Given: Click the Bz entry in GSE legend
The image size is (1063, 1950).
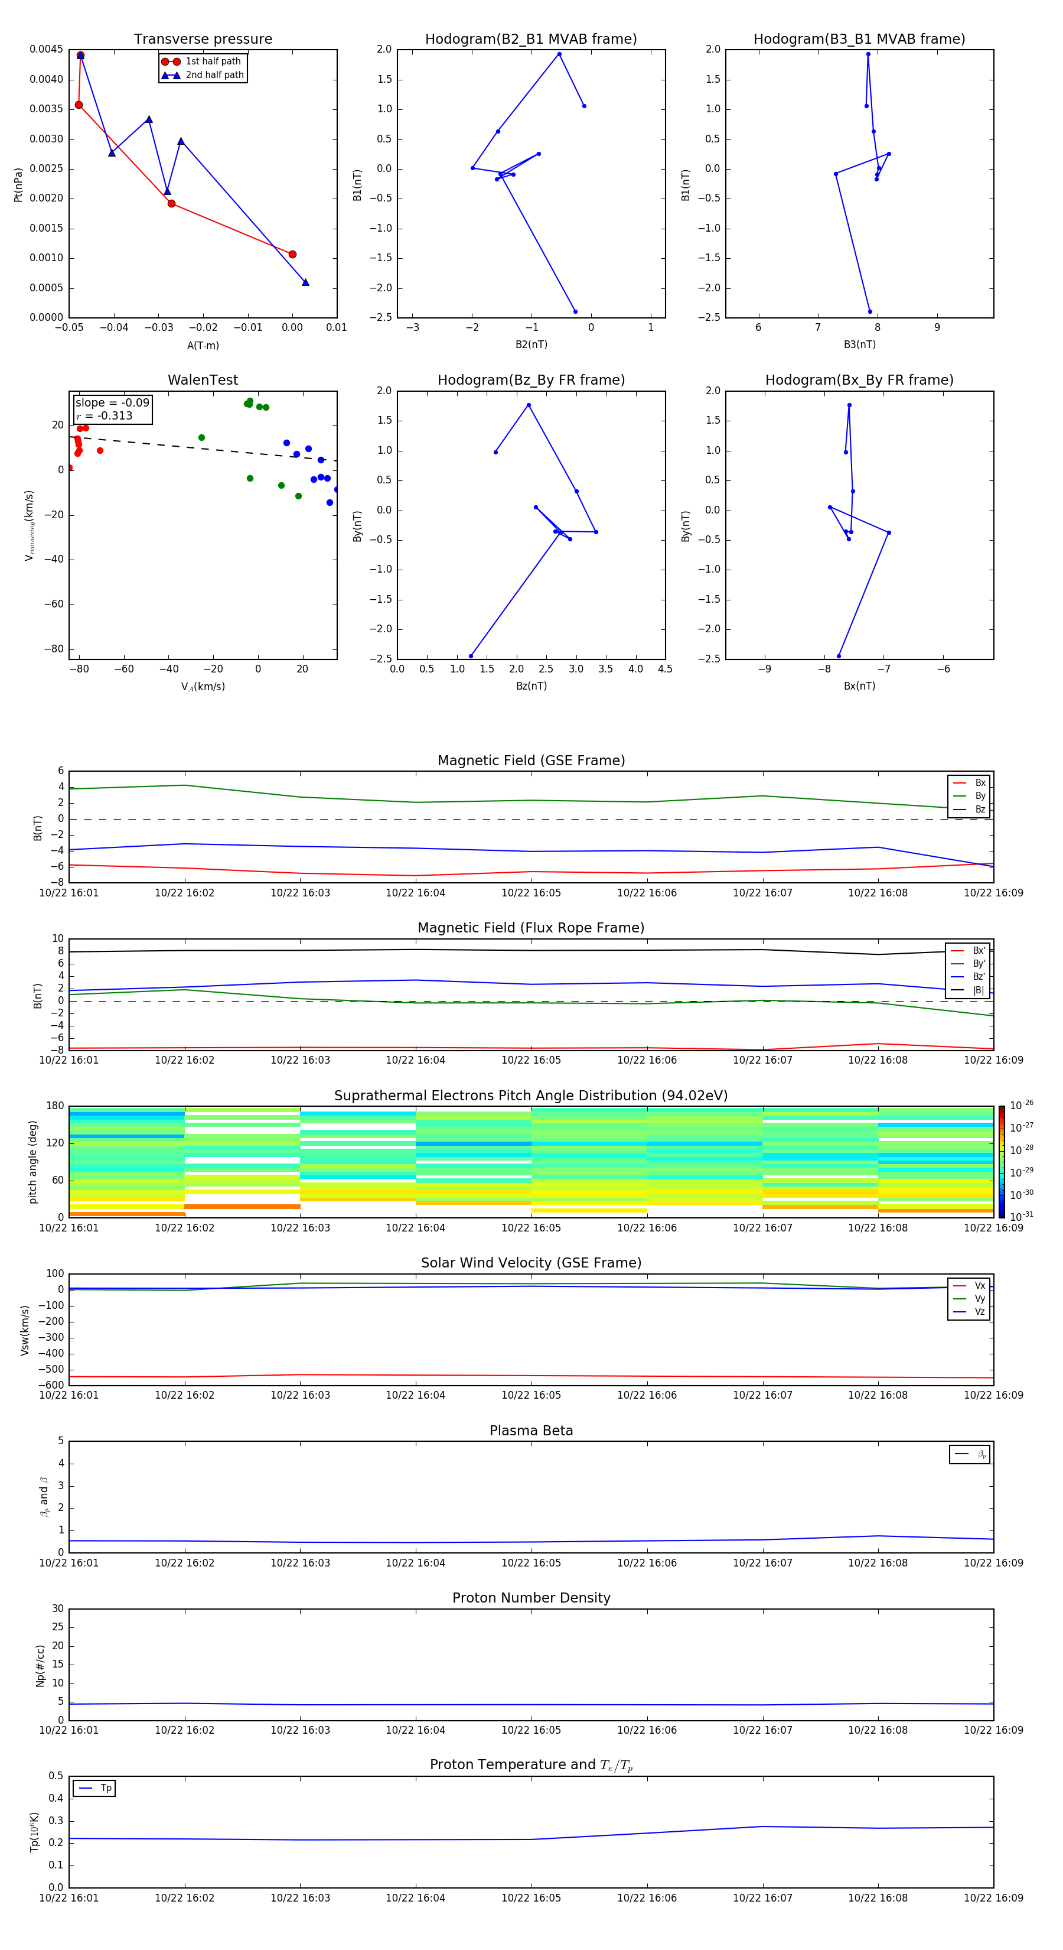Looking at the screenshot, I should (x=969, y=809).
